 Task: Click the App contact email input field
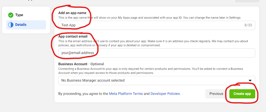[157, 53]
